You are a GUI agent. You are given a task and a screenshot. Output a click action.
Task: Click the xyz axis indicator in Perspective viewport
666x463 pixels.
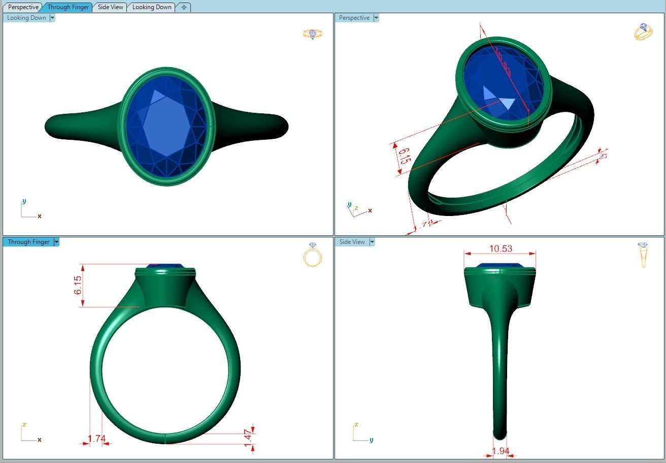[359, 209]
